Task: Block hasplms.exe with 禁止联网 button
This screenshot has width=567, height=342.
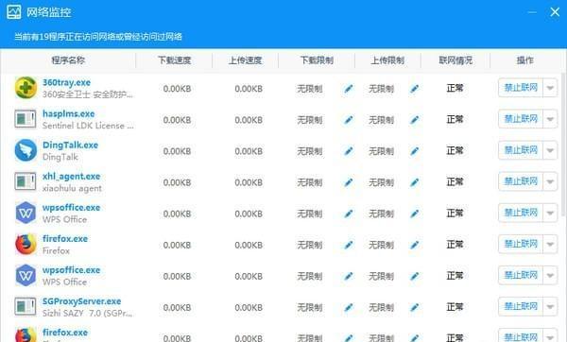Action: point(521,119)
